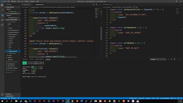183x103 pixels.
Task: Click Go Live in status bar
Action: (x=173, y=98)
